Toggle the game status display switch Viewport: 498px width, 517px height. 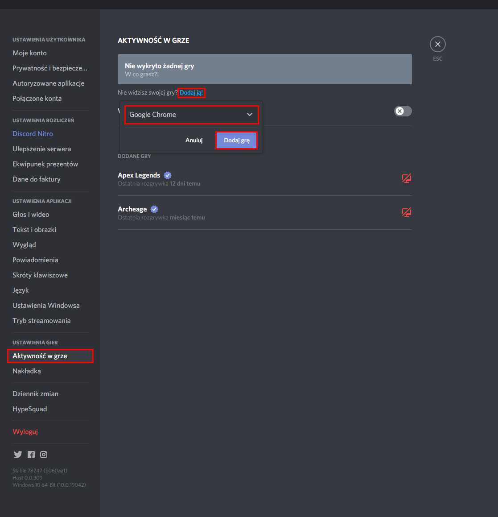[x=403, y=111]
